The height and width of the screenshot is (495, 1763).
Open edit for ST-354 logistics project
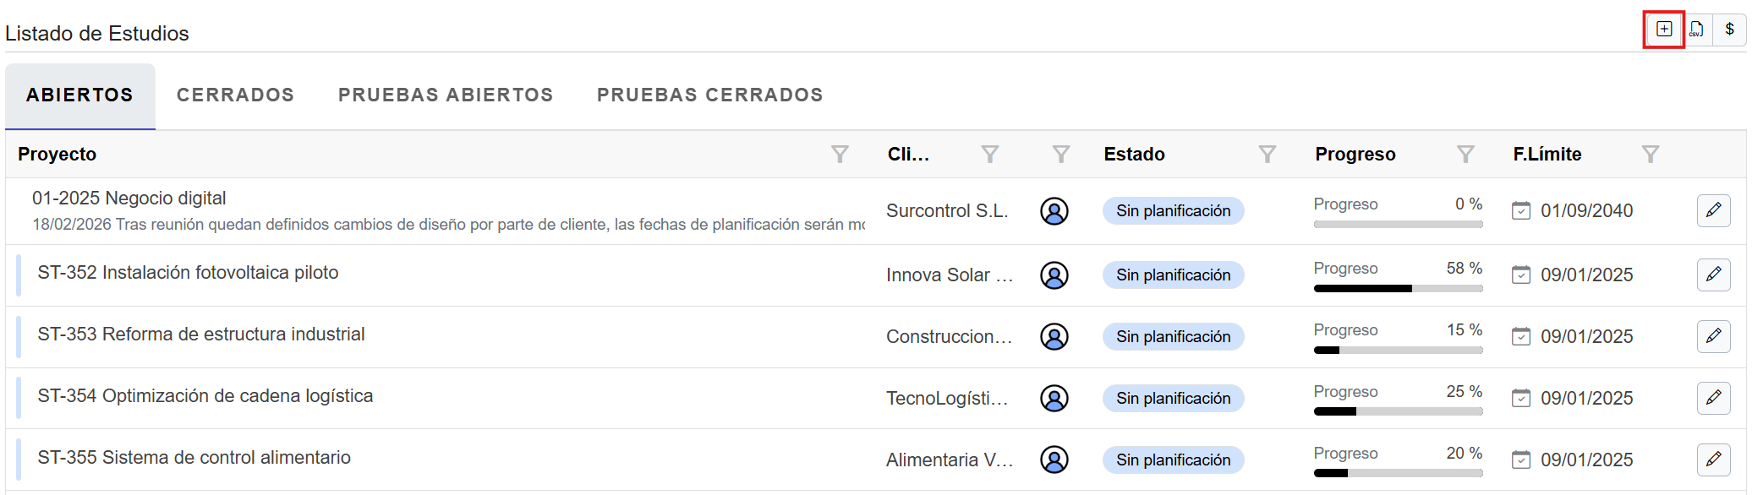pyautogui.click(x=1713, y=398)
